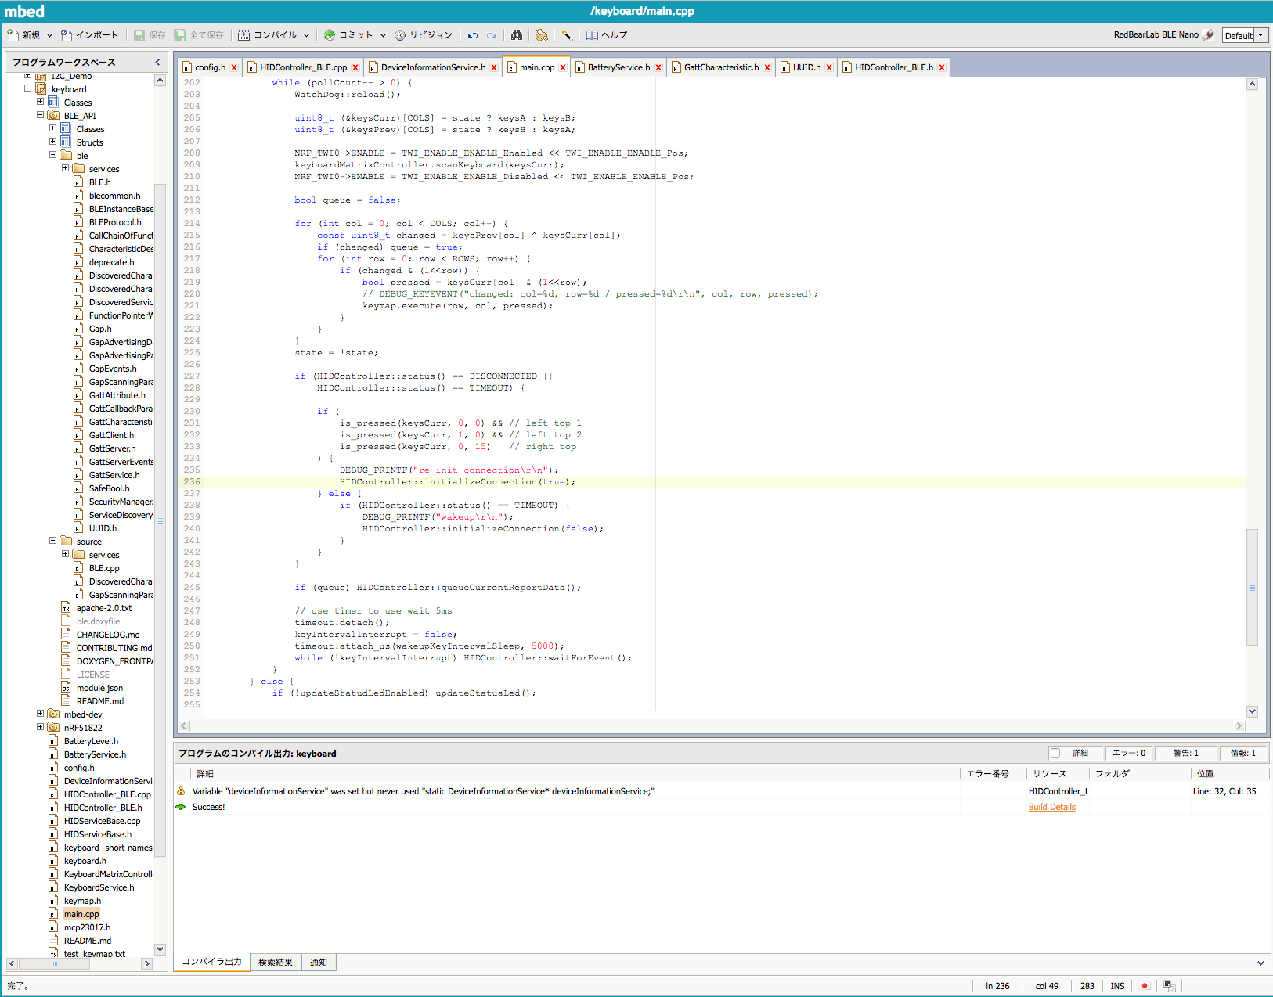Image resolution: width=1273 pixels, height=997 pixels.
Task: Switch to the BatteryService.h tab
Action: 618,67
